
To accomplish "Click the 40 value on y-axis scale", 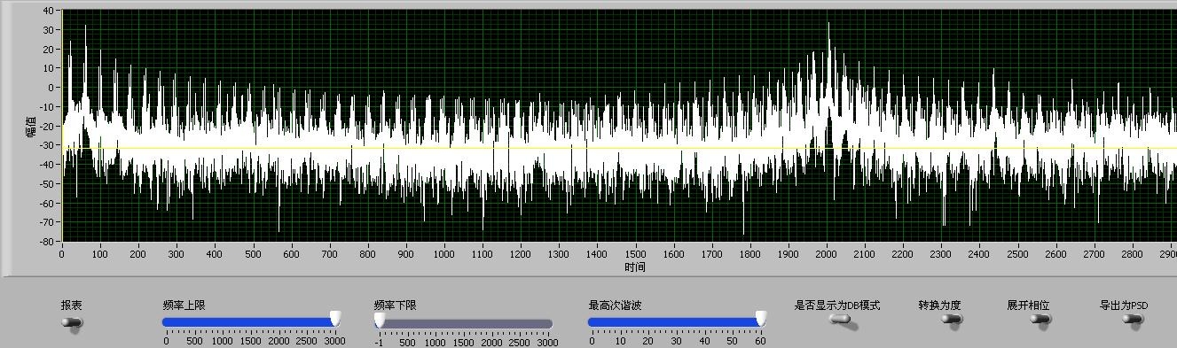I will click(49, 11).
